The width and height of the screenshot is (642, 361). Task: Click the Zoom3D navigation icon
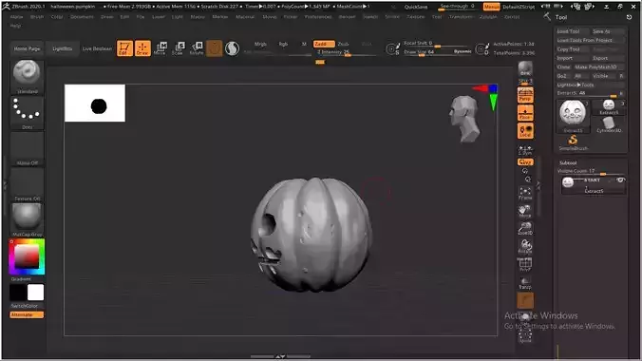point(525,228)
